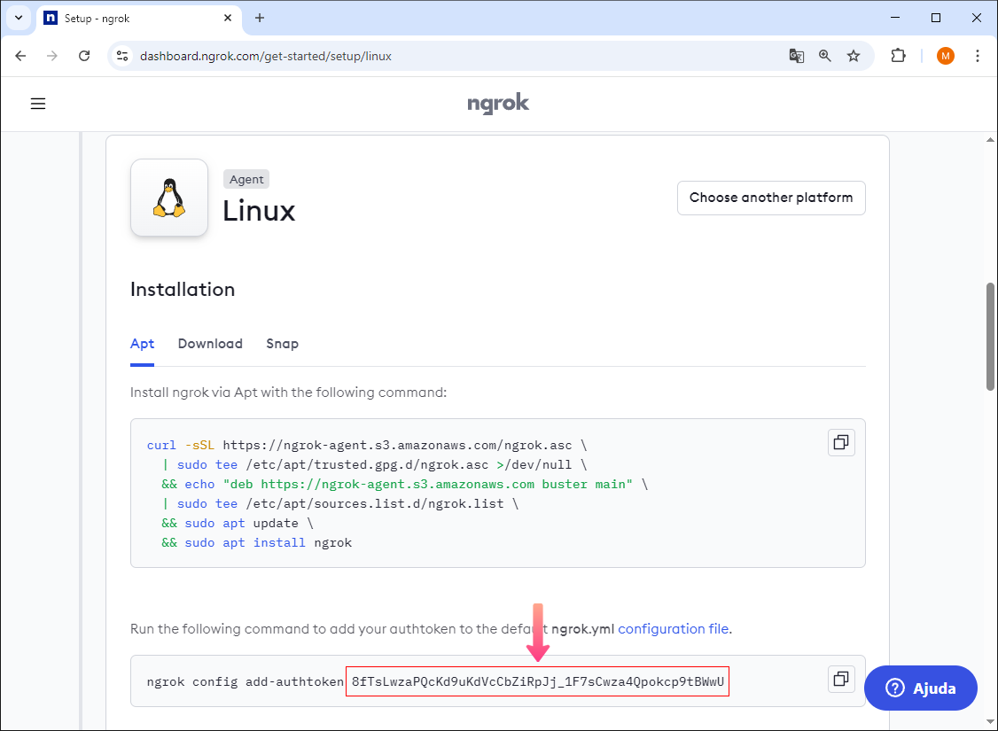The image size is (998, 731).
Task: Click the page vertical scrollbar thumb
Action: tap(990, 337)
